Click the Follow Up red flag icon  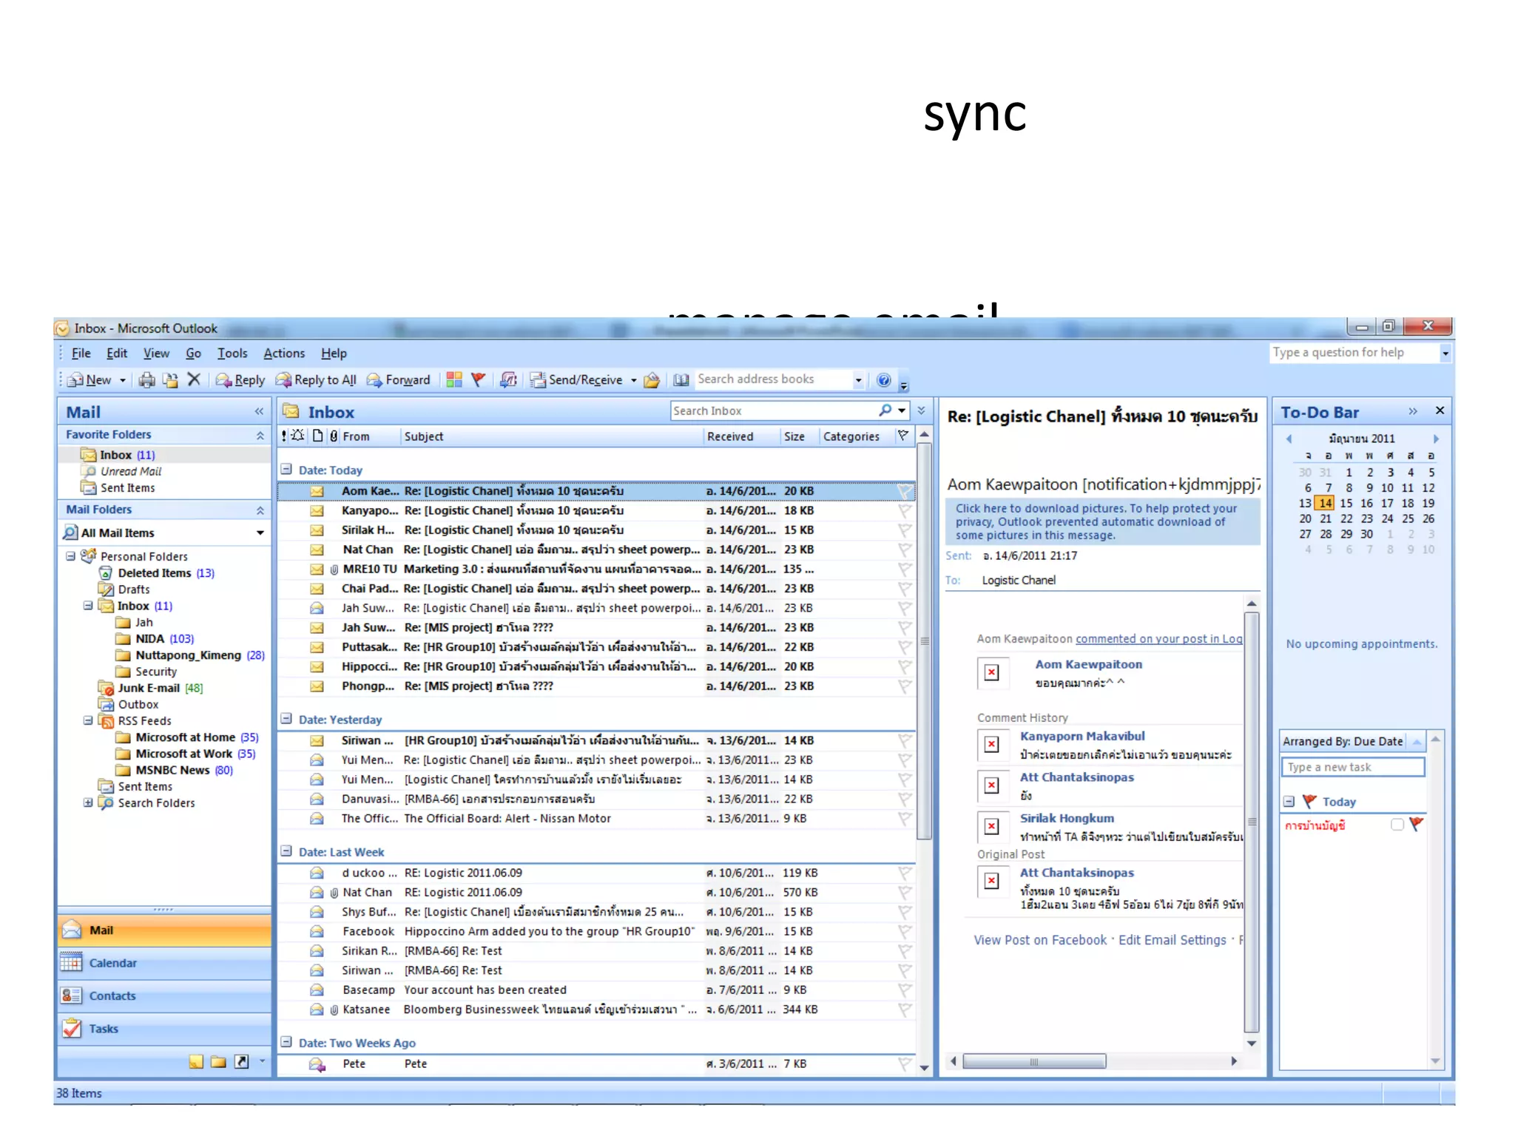479,379
